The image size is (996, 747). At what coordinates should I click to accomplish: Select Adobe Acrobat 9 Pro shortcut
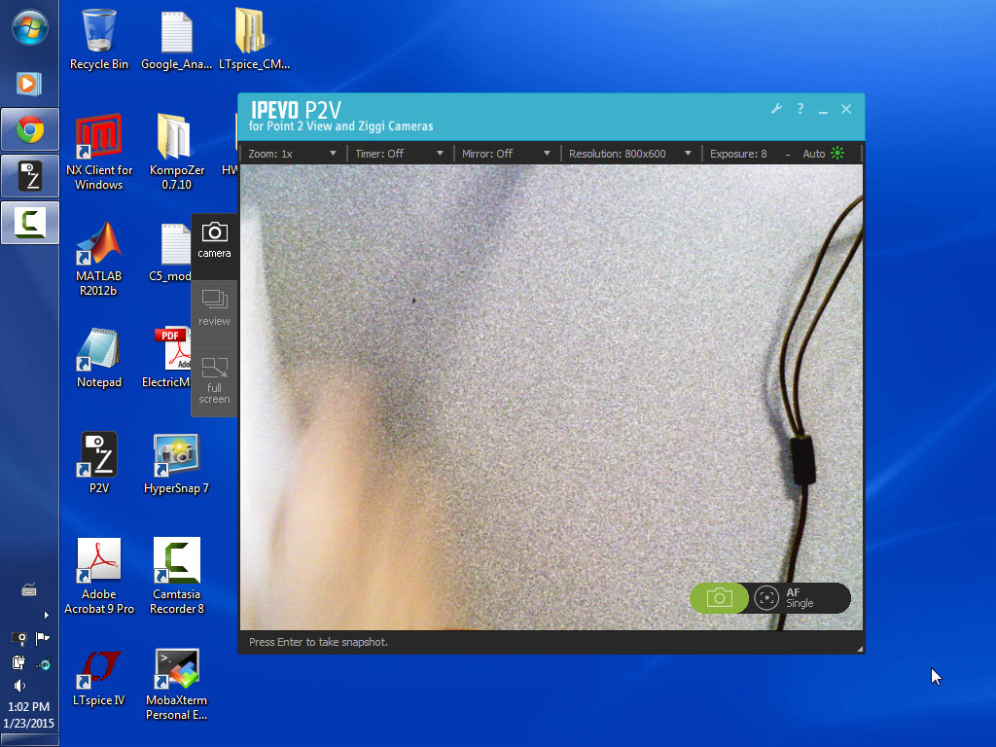(x=99, y=576)
